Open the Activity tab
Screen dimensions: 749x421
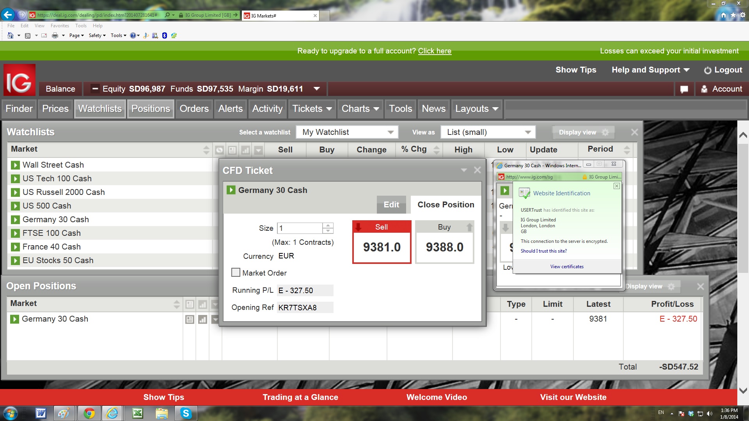point(267,109)
